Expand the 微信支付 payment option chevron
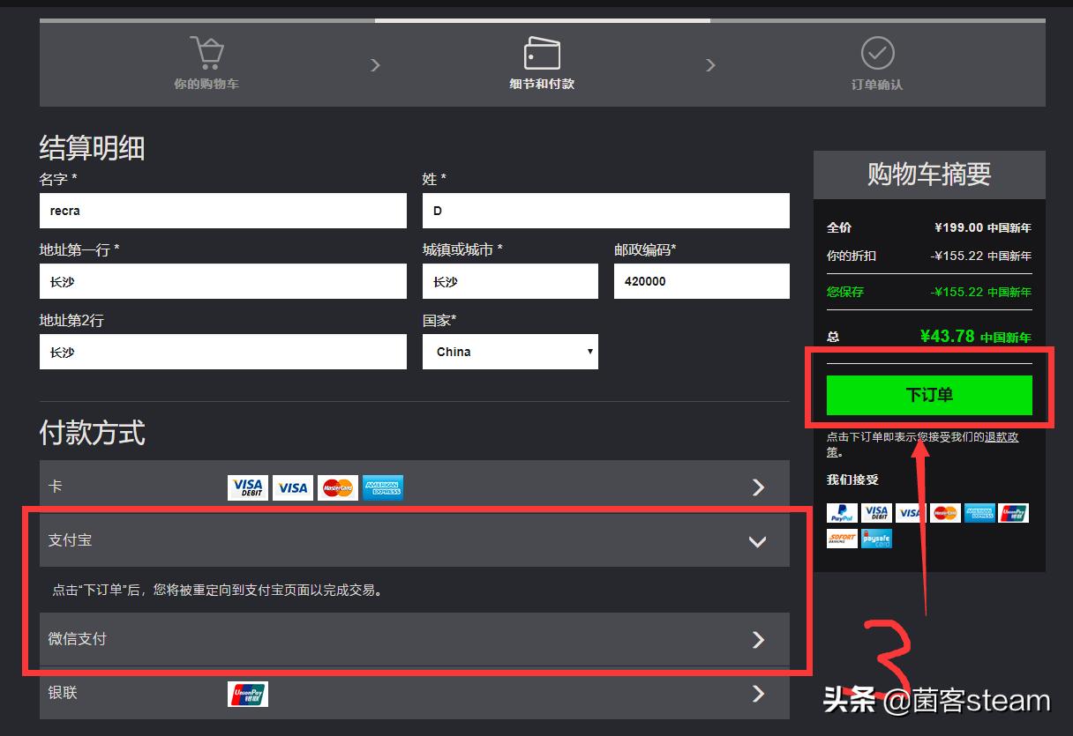Image resolution: width=1073 pixels, height=736 pixels. coord(758,639)
